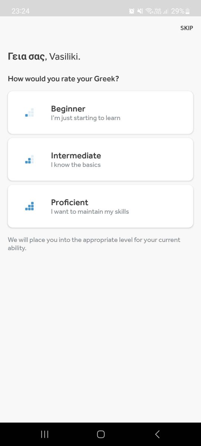
Task: Tap the Intermediate level bars icon
Action: coord(29,159)
